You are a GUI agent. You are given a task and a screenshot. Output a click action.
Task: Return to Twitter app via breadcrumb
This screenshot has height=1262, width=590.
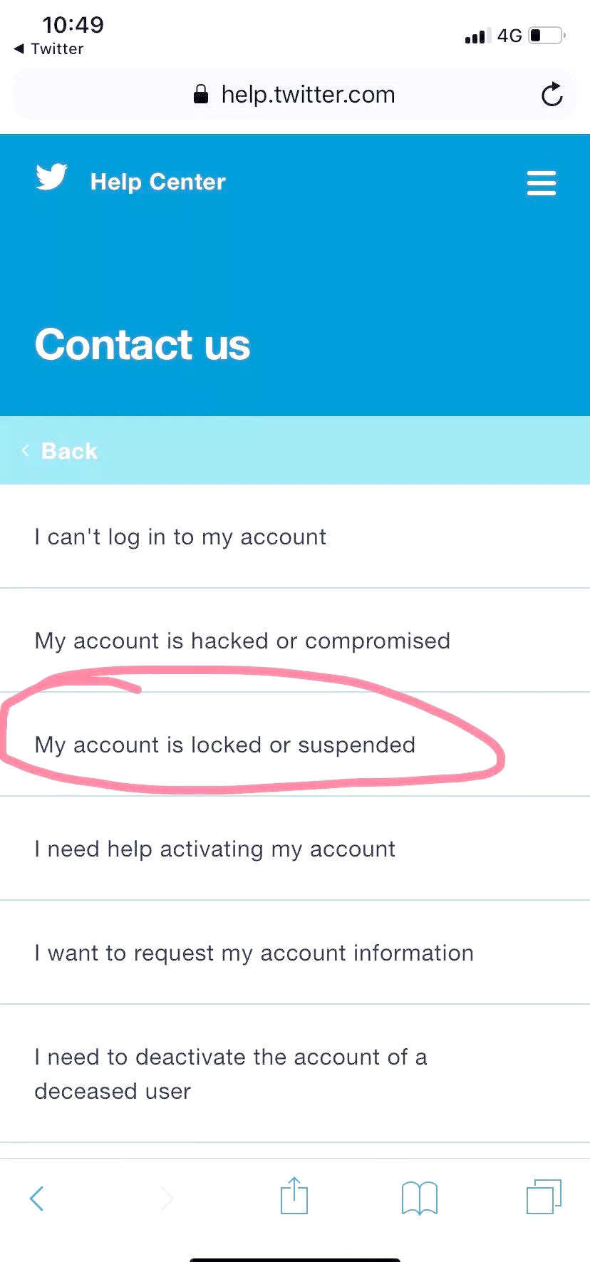pyautogui.click(x=48, y=49)
